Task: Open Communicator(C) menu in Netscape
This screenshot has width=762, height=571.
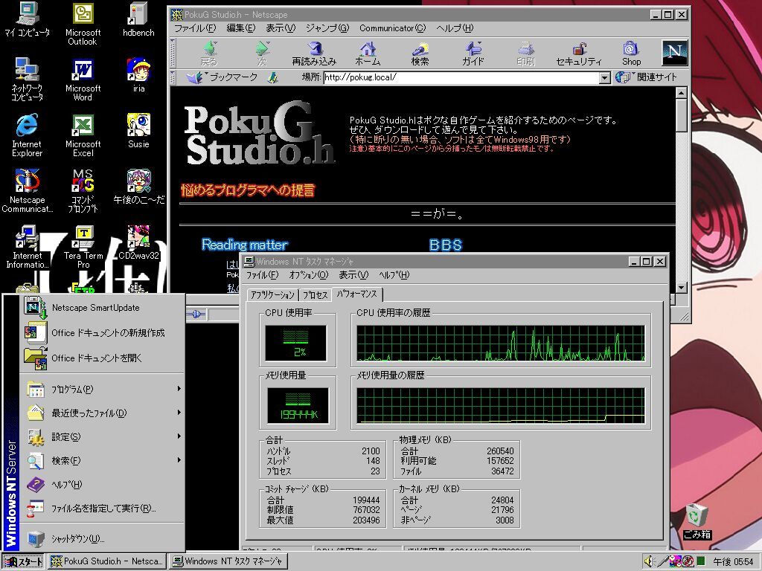Action: click(392, 28)
